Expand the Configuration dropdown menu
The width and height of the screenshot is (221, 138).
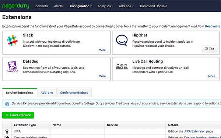81,6
